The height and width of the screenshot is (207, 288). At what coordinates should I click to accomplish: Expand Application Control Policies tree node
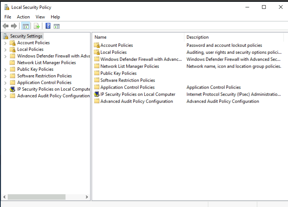6,83
